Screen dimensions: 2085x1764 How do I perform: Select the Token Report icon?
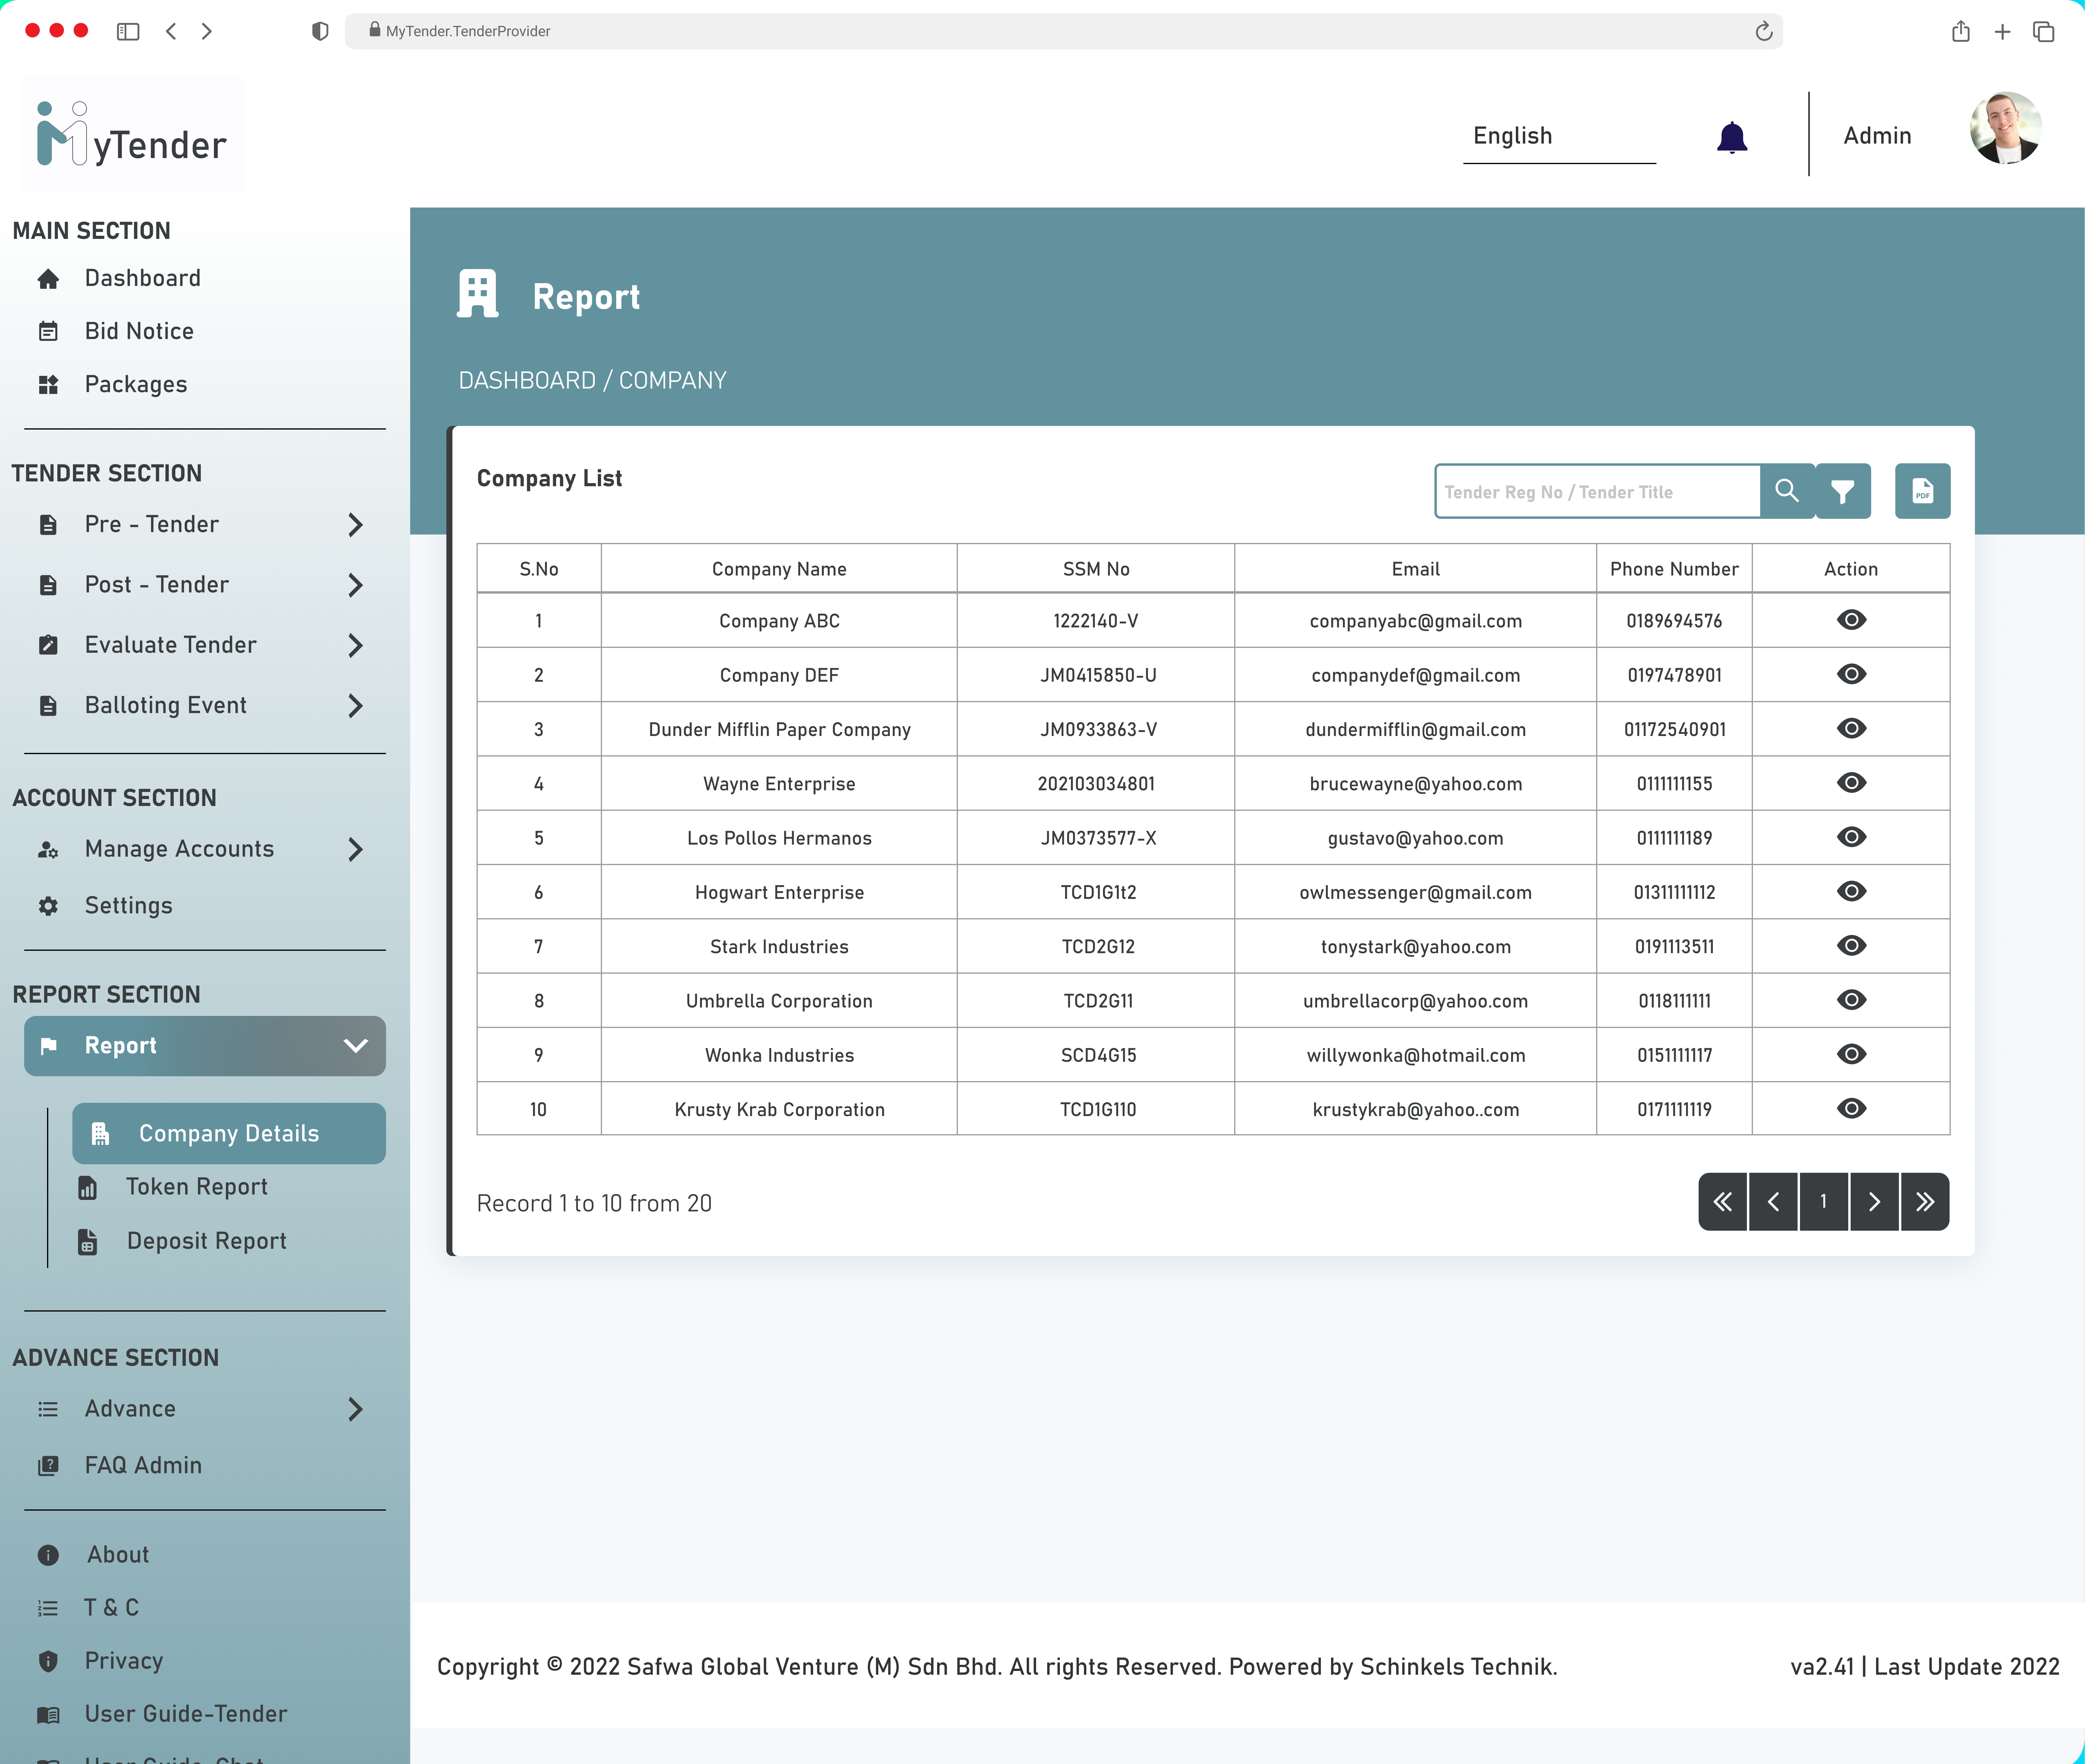[88, 1187]
